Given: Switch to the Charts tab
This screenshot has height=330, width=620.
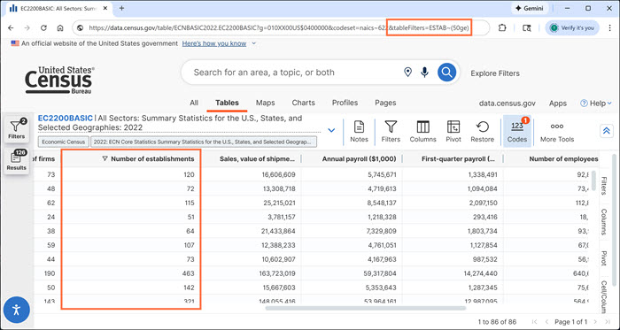Looking at the screenshot, I should 303,103.
